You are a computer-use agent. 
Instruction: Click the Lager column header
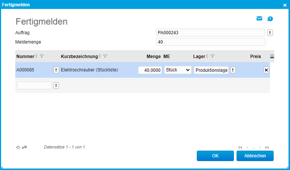[199, 56]
